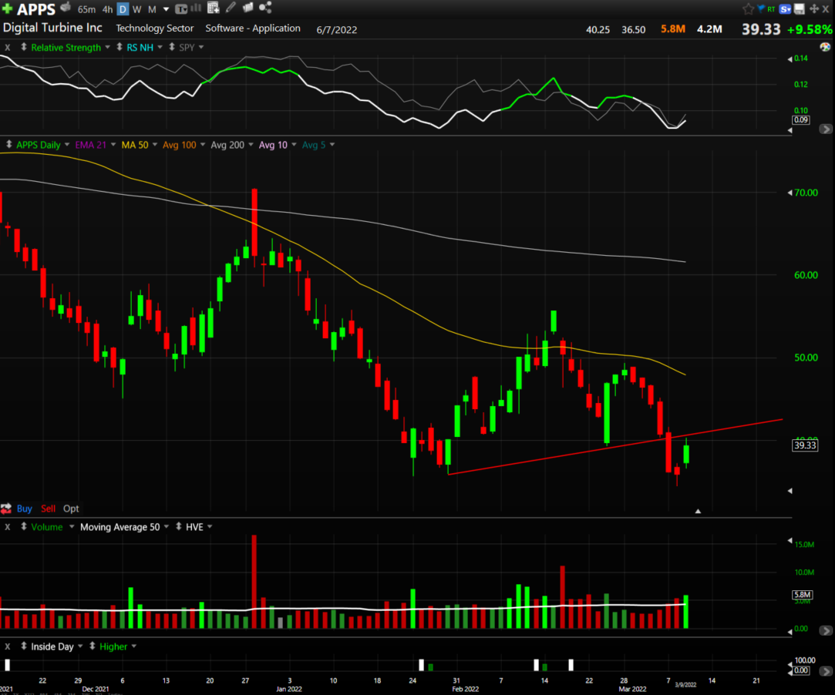Toggle the RT real-time indicator
835x695 pixels.
[x=771, y=9]
